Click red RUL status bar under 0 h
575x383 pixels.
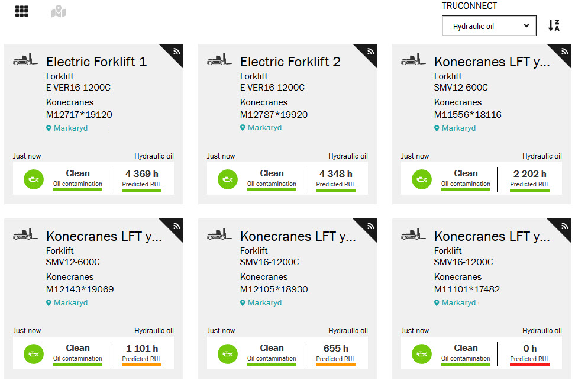(529, 365)
